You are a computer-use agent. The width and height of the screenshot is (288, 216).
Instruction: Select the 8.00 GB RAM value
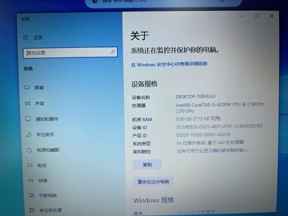(198, 119)
